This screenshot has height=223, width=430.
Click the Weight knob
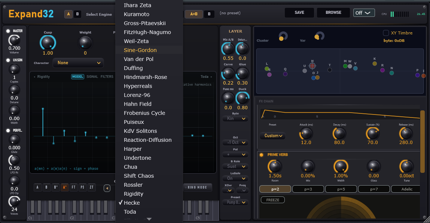(x=85, y=43)
